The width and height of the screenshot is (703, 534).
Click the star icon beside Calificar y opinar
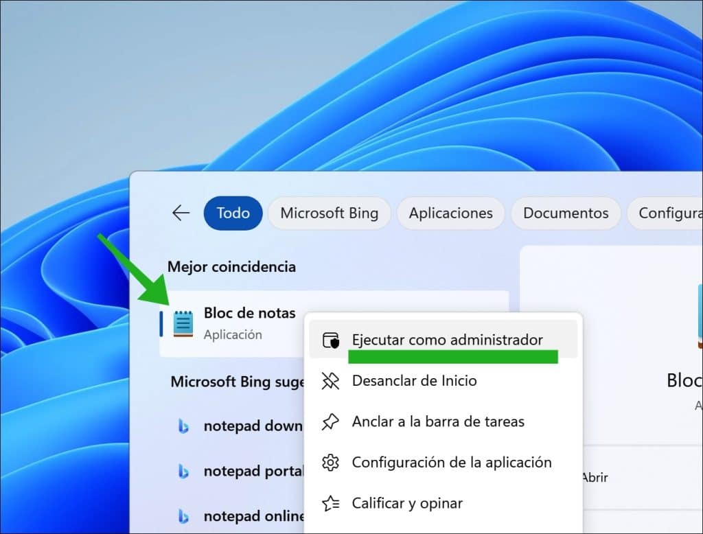tap(331, 504)
